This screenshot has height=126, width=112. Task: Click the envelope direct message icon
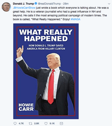(61, 124)
